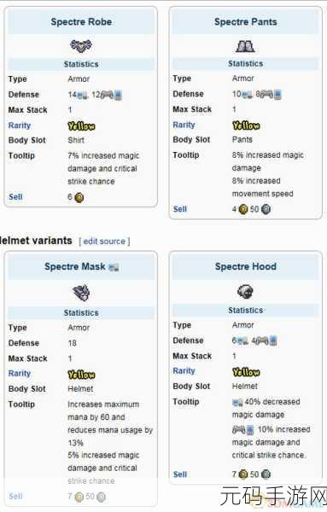Click the Spectre Hood item image
This screenshot has height=512, width=327.
(245, 291)
